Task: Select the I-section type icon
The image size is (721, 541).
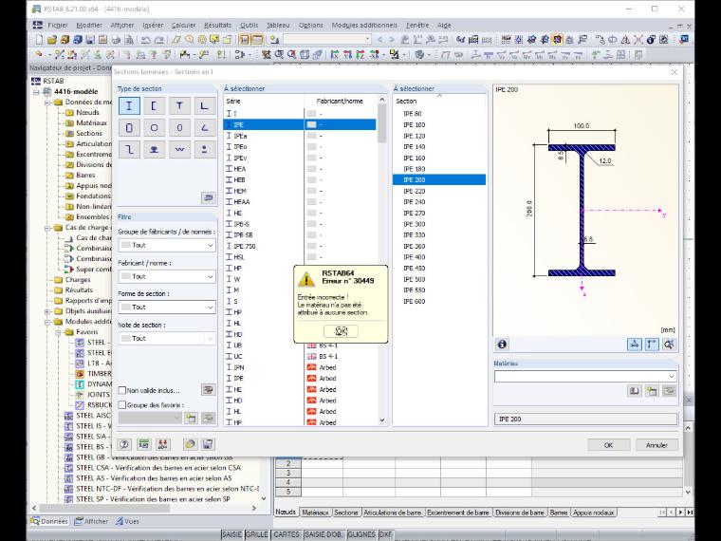Action: (x=129, y=105)
